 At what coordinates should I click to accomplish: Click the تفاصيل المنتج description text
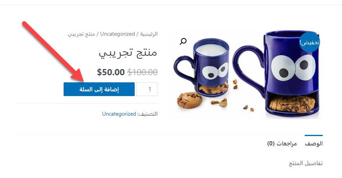(306, 163)
